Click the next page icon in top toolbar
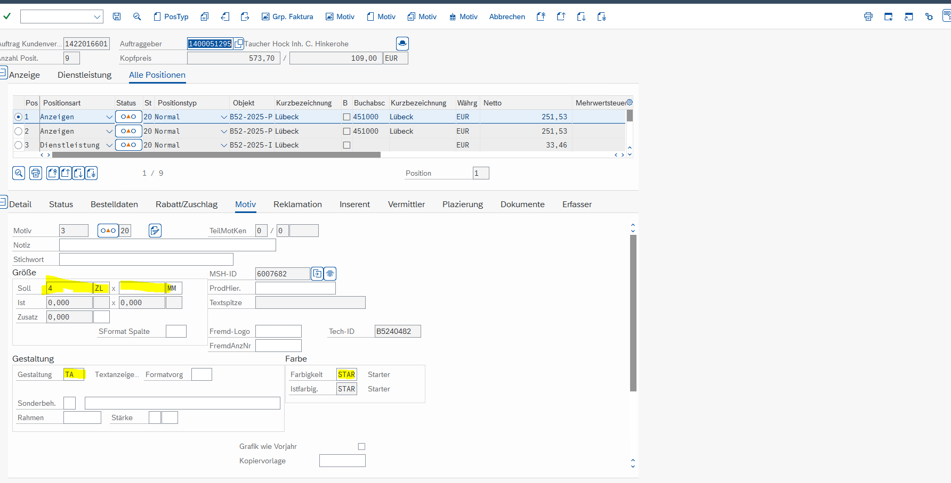Screen dimensions: 951x483 582,17
